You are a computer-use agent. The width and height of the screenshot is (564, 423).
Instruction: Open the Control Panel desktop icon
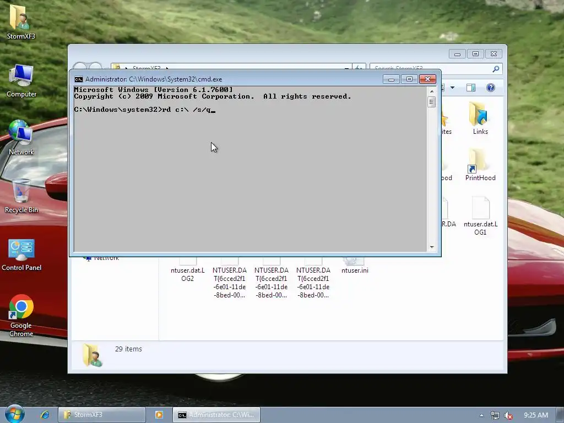(21, 254)
